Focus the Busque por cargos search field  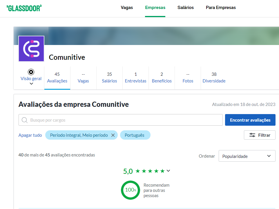[x=120, y=120]
